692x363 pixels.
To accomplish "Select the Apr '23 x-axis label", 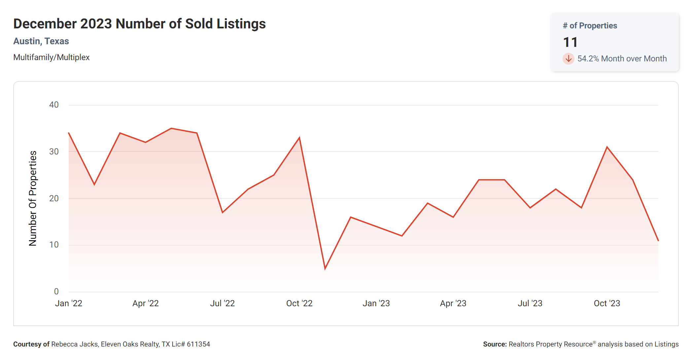I will [453, 303].
